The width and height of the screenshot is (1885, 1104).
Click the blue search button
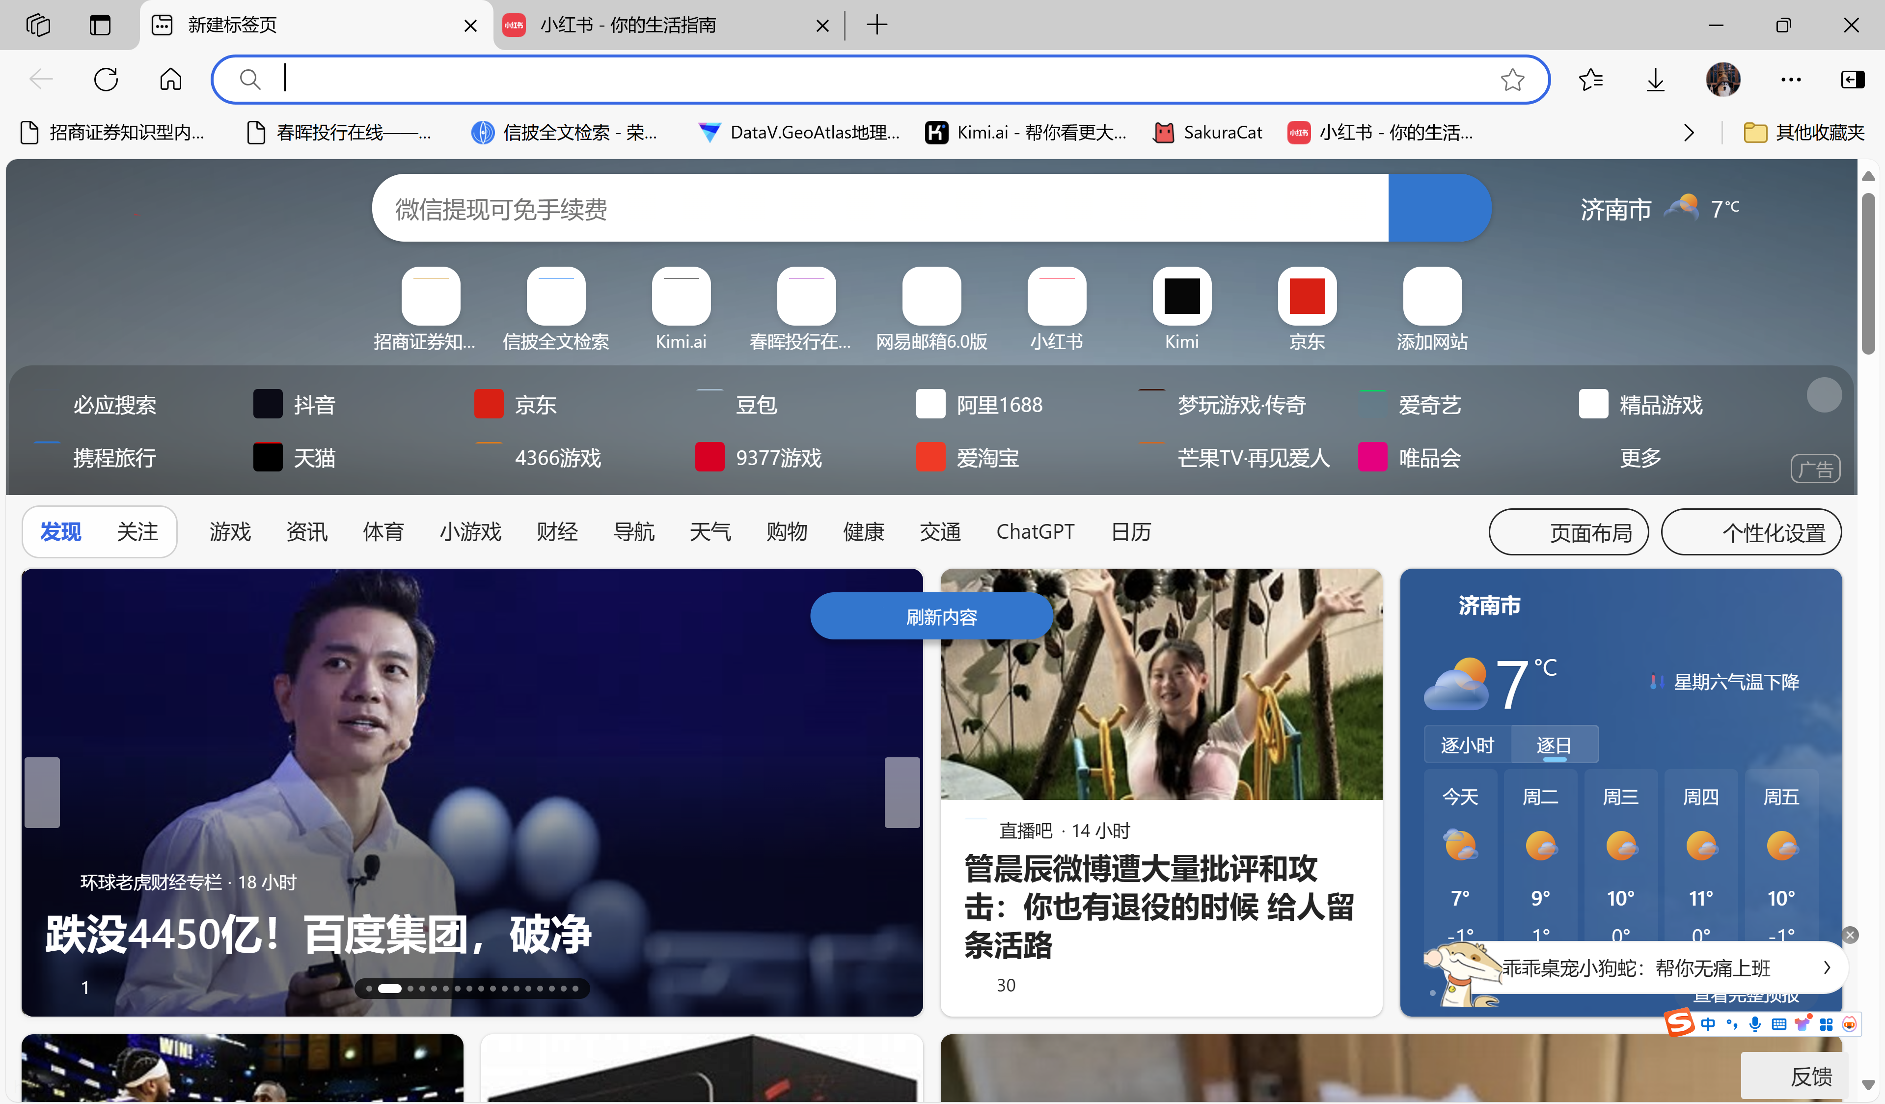coord(1439,208)
